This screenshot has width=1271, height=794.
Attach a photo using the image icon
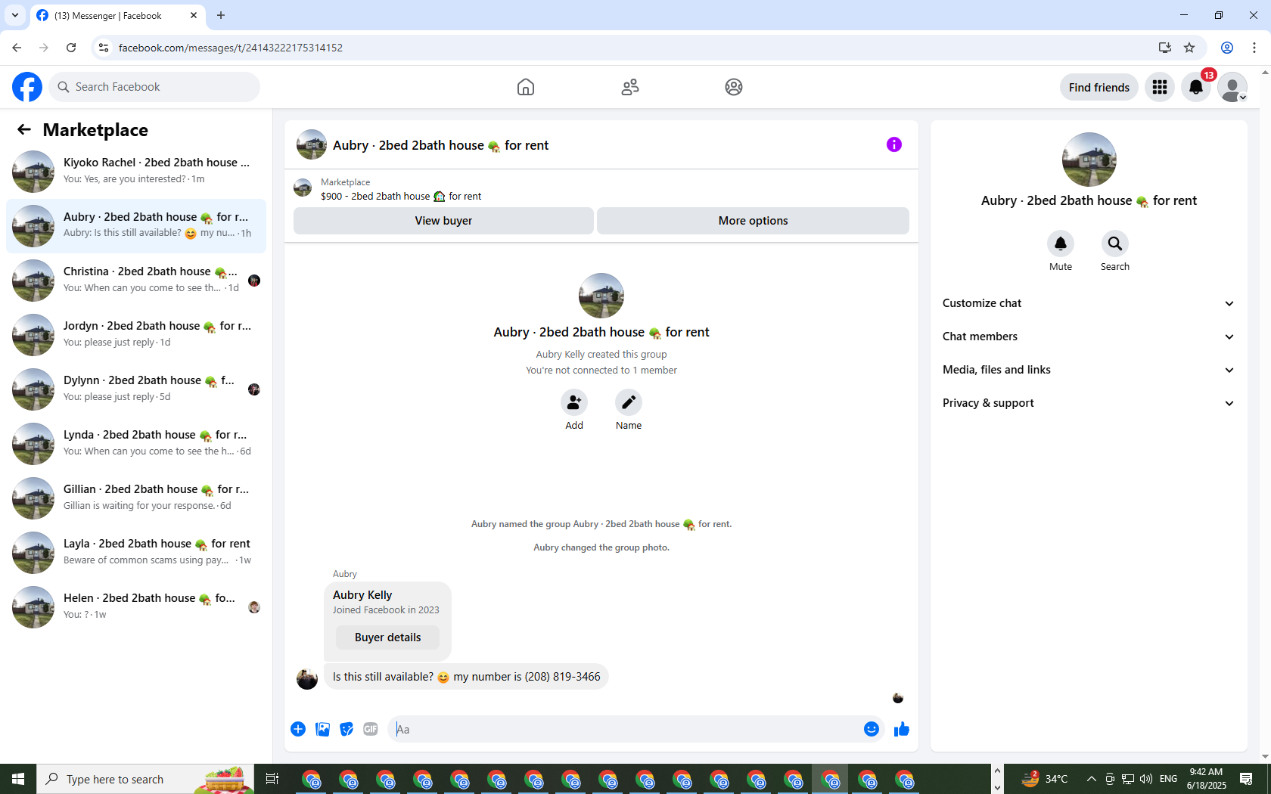[322, 729]
